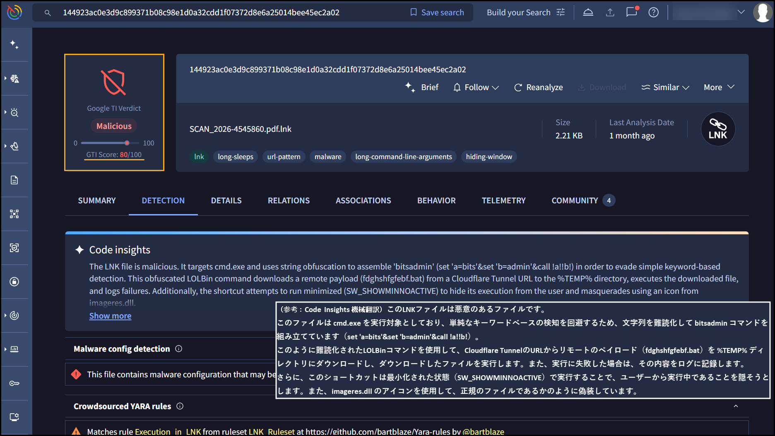Open the file document icon in sidebar
The image size is (775, 436).
(x=14, y=180)
